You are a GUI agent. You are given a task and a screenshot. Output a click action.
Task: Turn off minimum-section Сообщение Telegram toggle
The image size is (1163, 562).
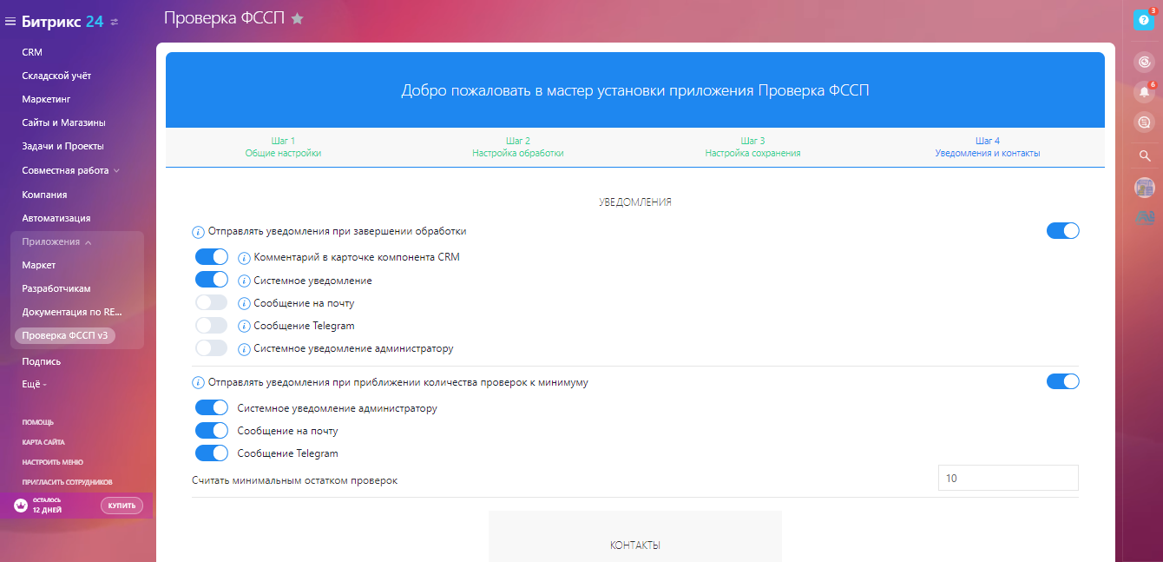(x=211, y=453)
